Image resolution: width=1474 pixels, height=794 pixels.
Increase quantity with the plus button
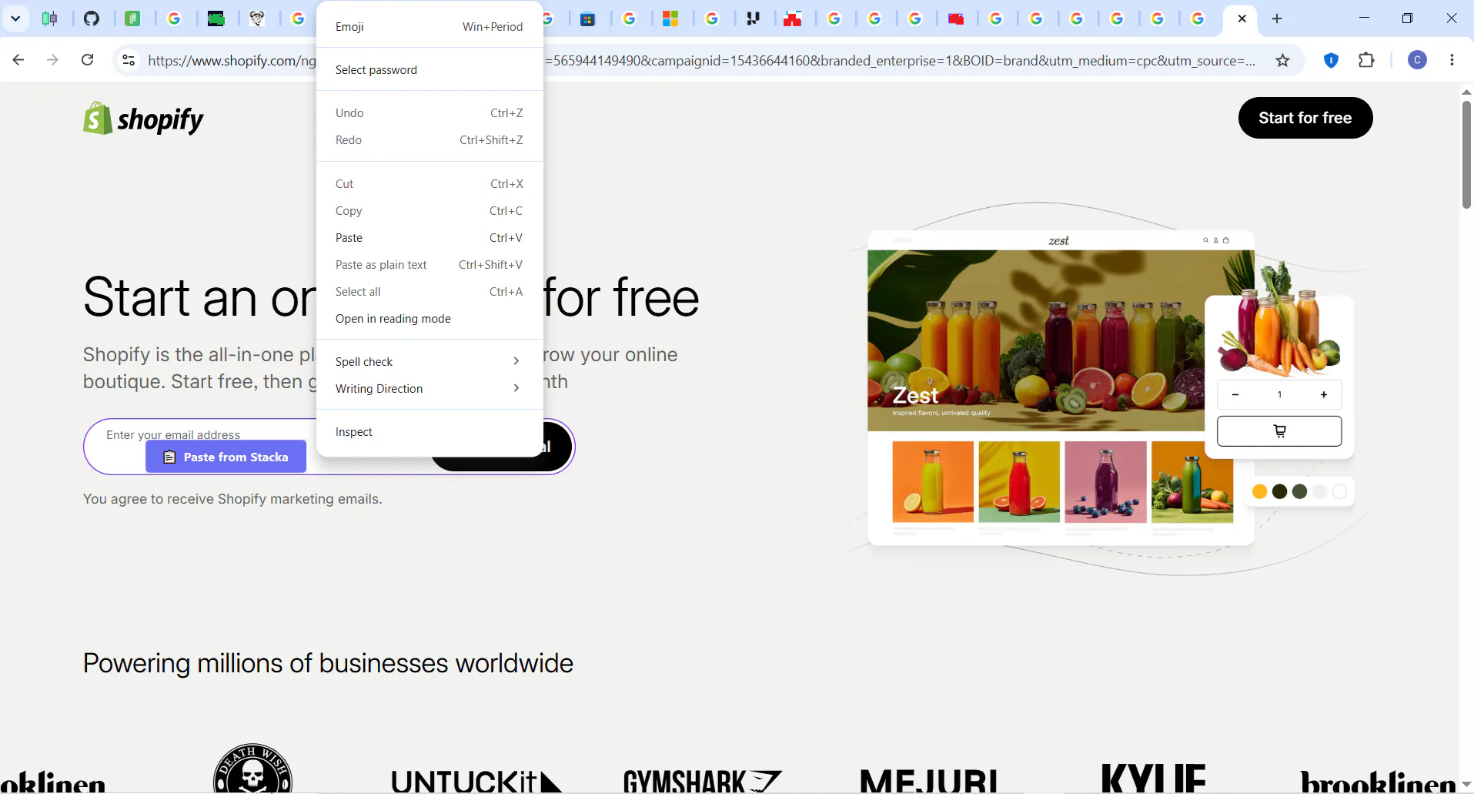click(x=1324, y=394)
